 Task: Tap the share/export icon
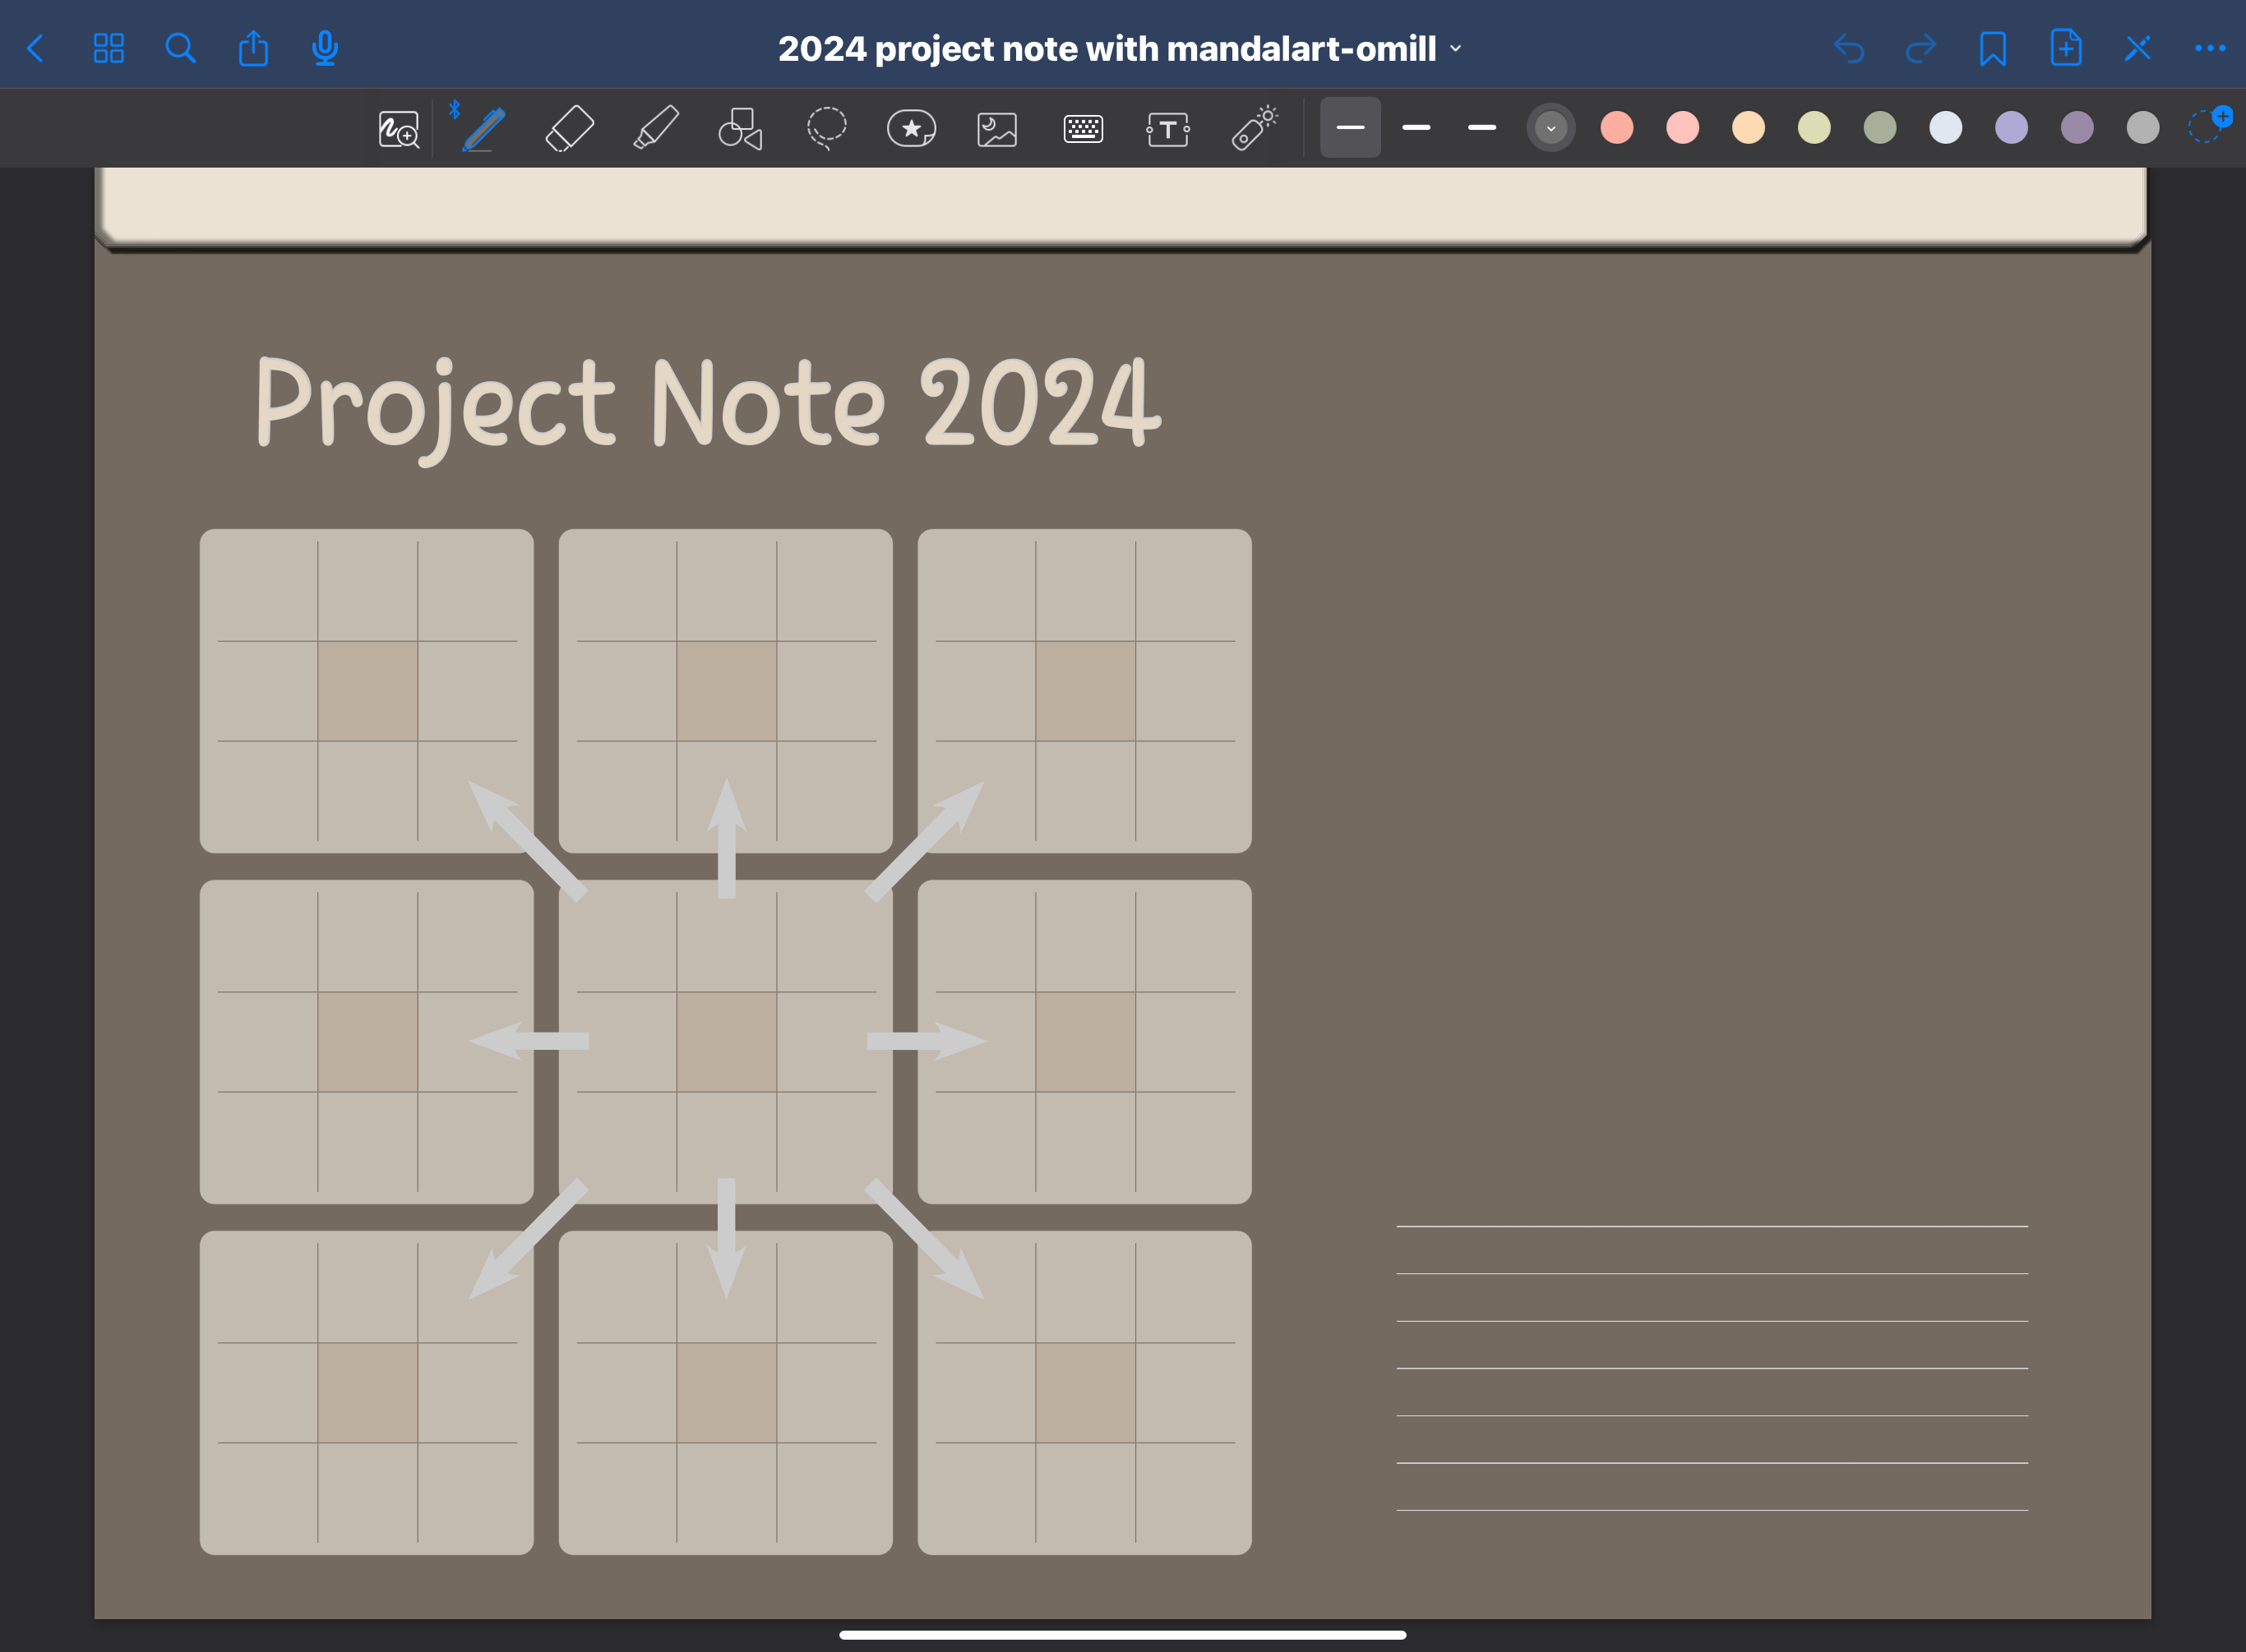click(253, 47)
